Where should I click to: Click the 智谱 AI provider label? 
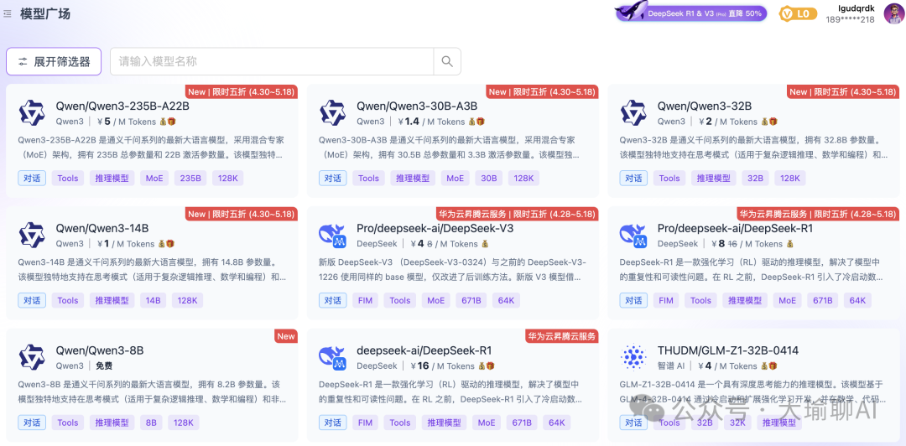[x=671, y=366]
